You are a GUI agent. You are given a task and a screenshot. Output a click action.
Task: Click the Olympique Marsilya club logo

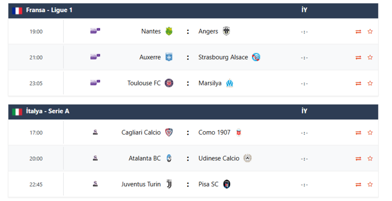tap(229, 83)
